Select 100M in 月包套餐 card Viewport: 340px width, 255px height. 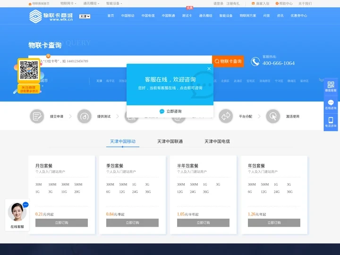tap(52, 185)
